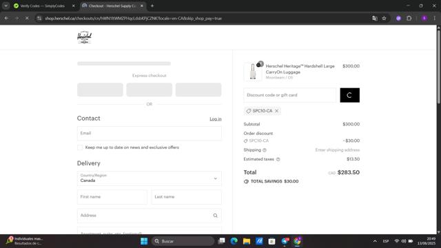Screen dimensions: 441x248
Task: Focus the discount code or gift card field
Action: coord(289,95)
